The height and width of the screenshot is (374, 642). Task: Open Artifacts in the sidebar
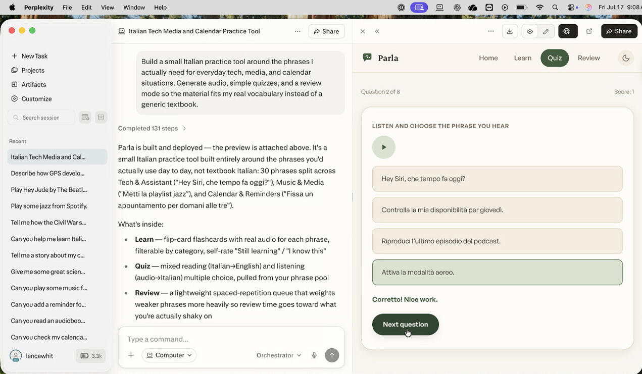[x=28, y=85]
